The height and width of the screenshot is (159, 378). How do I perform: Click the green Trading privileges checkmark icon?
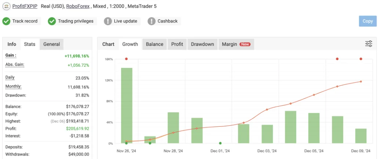click(x=52, y=21)
